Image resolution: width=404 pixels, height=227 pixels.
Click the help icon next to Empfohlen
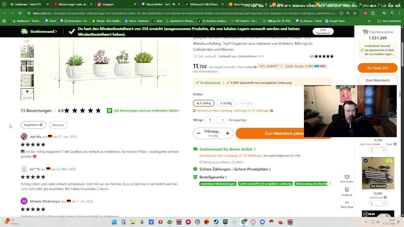pos(41,125)
